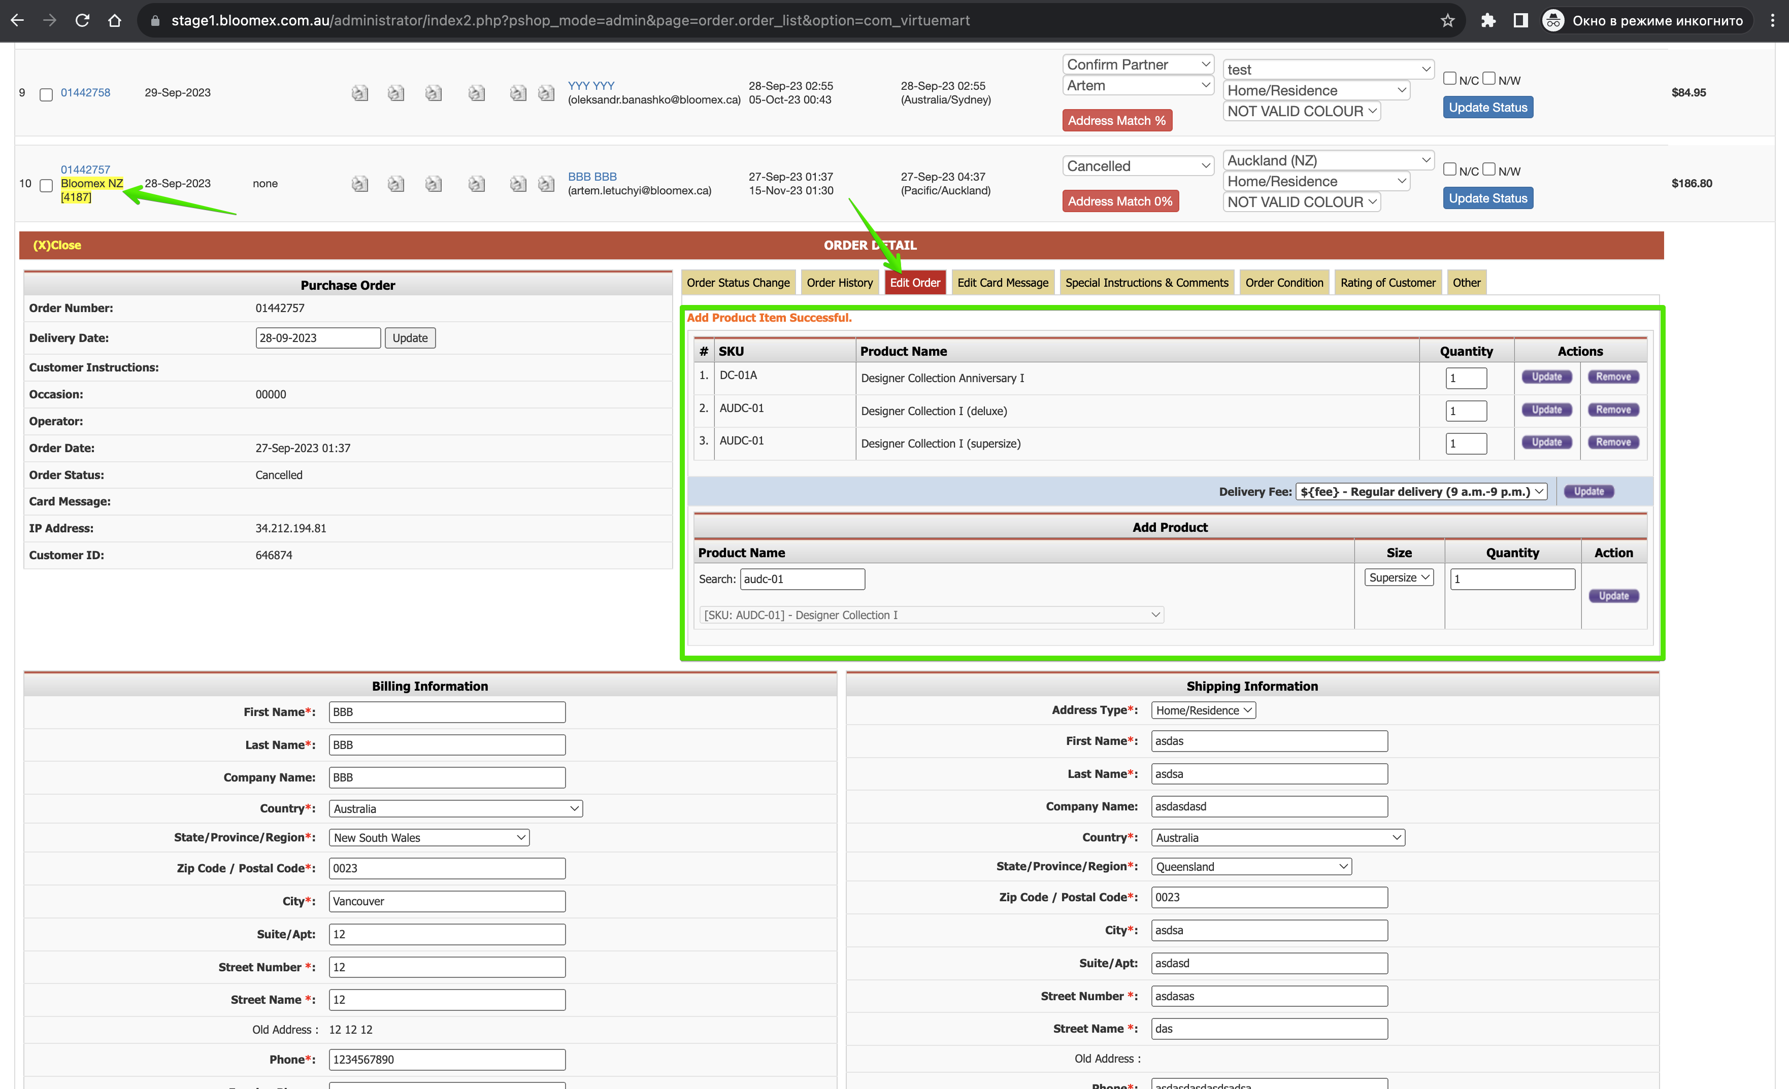Open the browser side panel icon

click(x=1520, y=20)
